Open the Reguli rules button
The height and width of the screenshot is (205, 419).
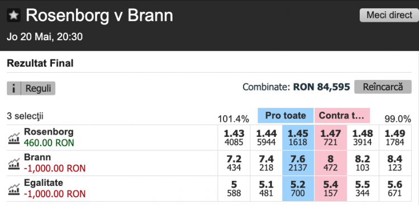click(38, 88)
